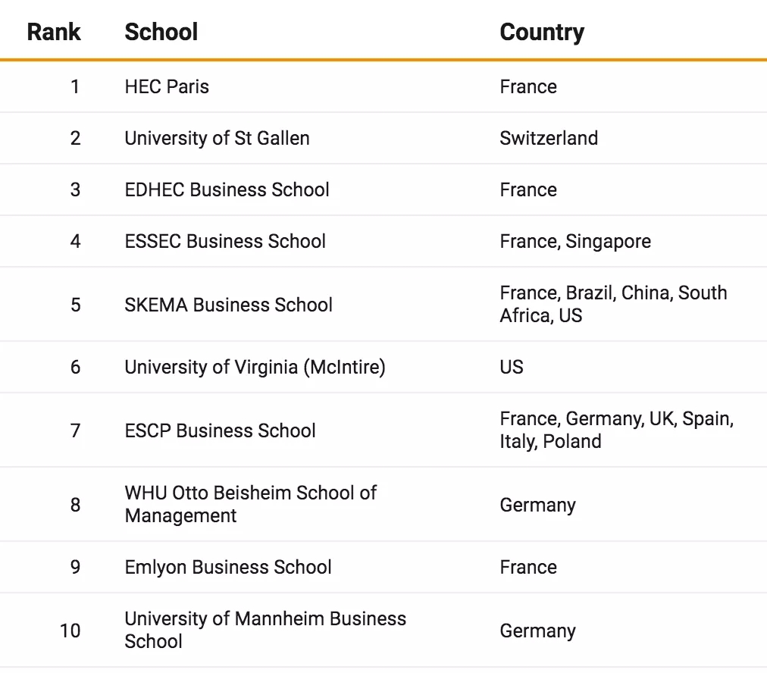Click the Switzerland country cell
The width and height of the screenshot is (767, 673).
click(x=549, y=138)
